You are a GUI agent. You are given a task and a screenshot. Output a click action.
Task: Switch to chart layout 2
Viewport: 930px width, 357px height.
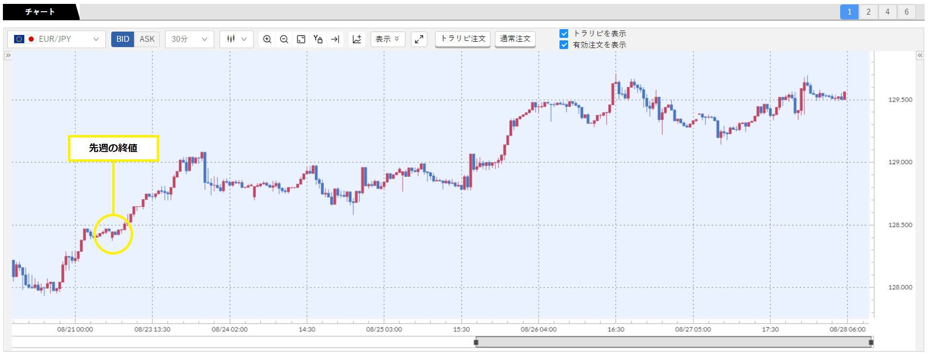(868, 12)
